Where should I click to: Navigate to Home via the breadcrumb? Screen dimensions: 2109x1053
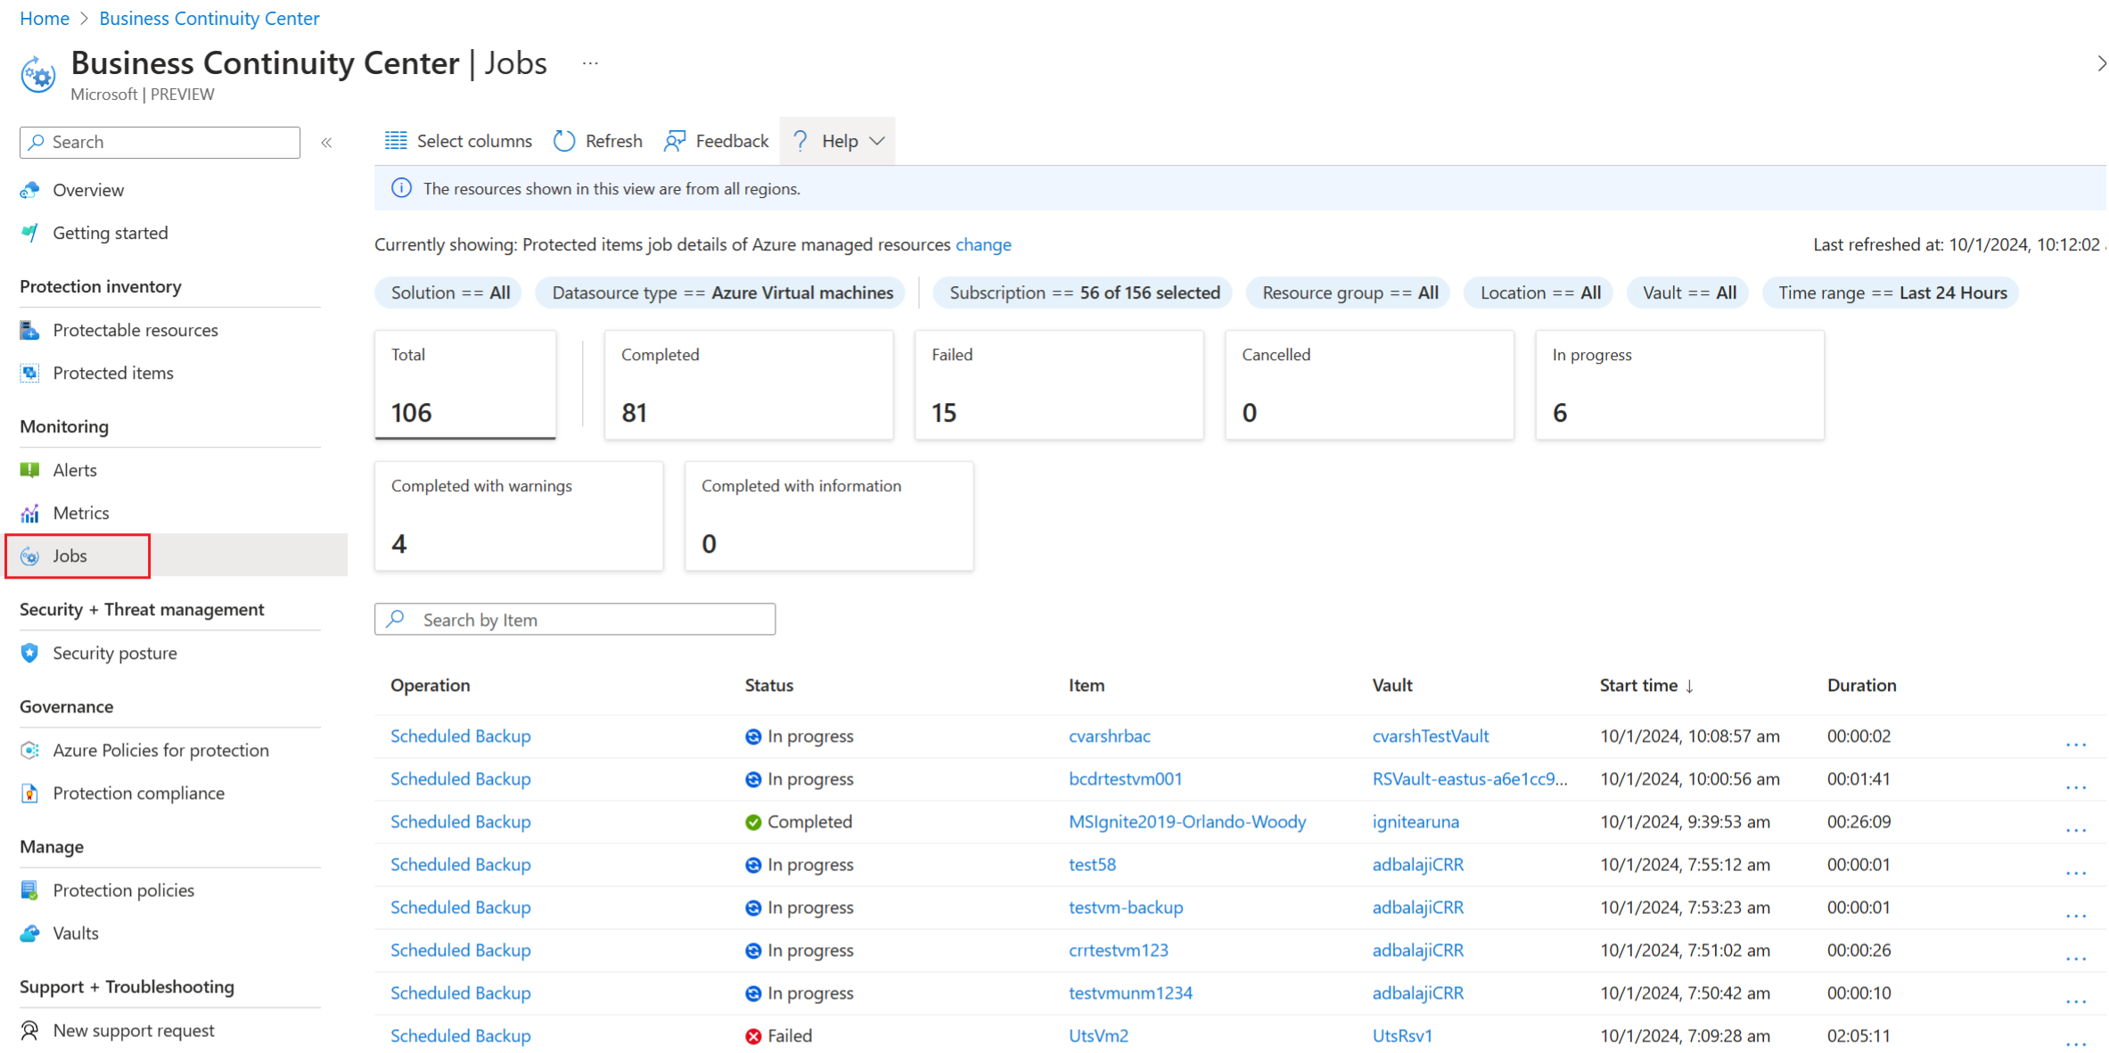(44, 18)
